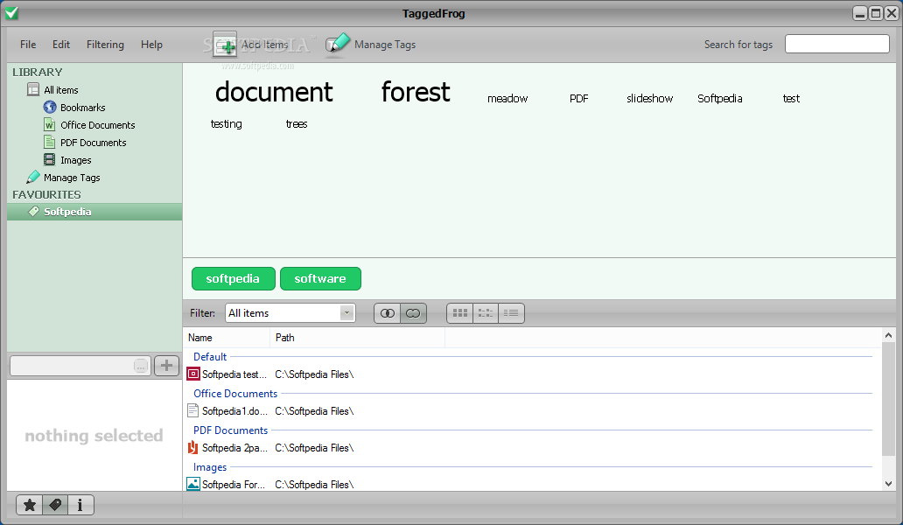The width and height of the screenshot is (903, 525).
Task: Open the Filtering menu
Action: [105, 45]
